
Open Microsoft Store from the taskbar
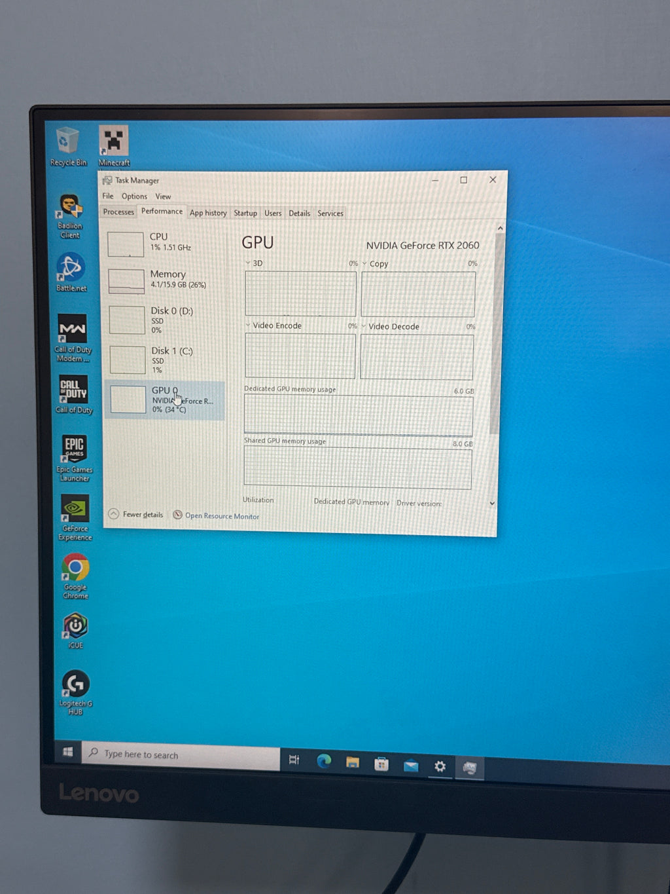click(381, 764)
